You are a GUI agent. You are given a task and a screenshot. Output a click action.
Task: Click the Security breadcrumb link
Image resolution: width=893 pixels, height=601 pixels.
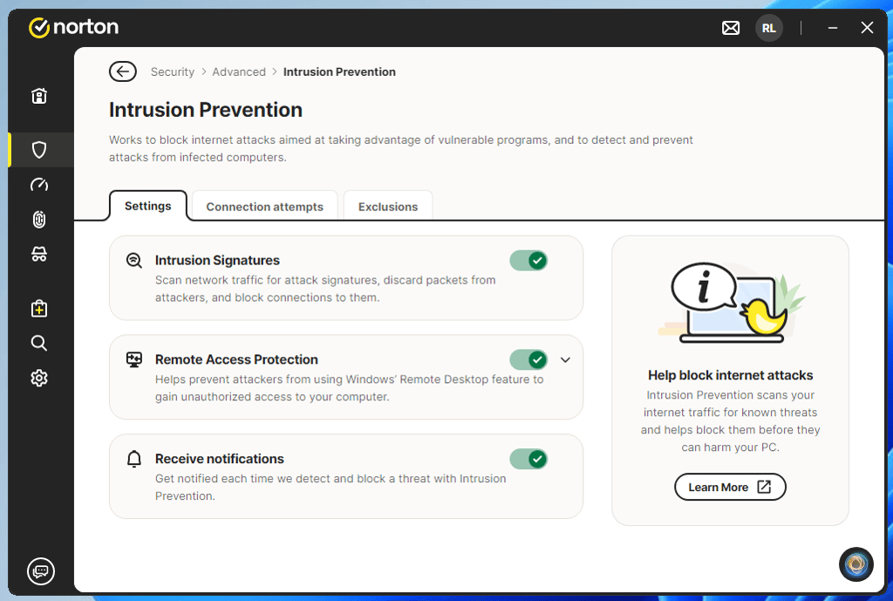[173, 72]
